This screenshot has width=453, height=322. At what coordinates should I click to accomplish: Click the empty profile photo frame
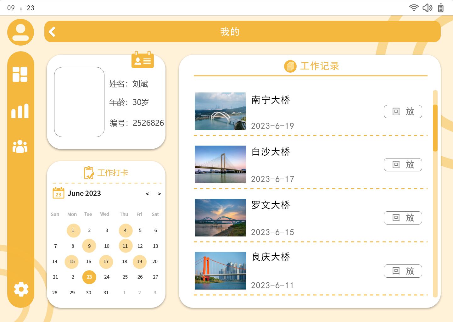click(79, 102)
